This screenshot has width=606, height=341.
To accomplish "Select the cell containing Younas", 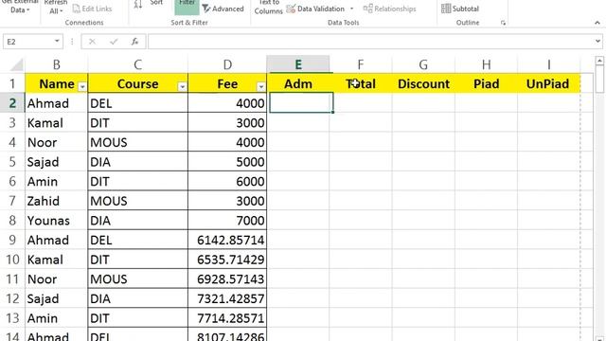I will [x=57, y=221].
